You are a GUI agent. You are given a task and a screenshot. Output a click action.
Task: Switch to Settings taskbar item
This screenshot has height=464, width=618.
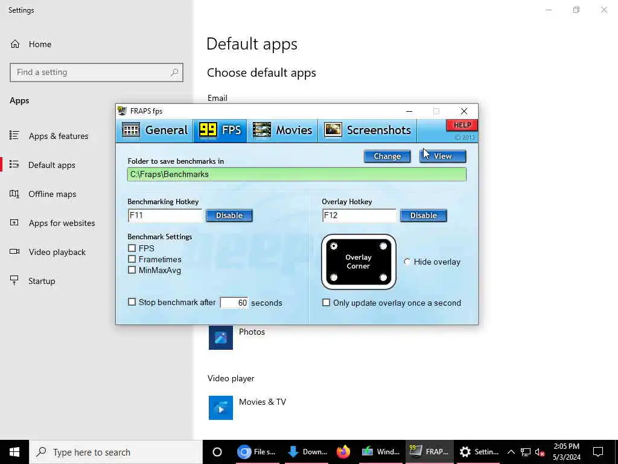tap(479, 452)
